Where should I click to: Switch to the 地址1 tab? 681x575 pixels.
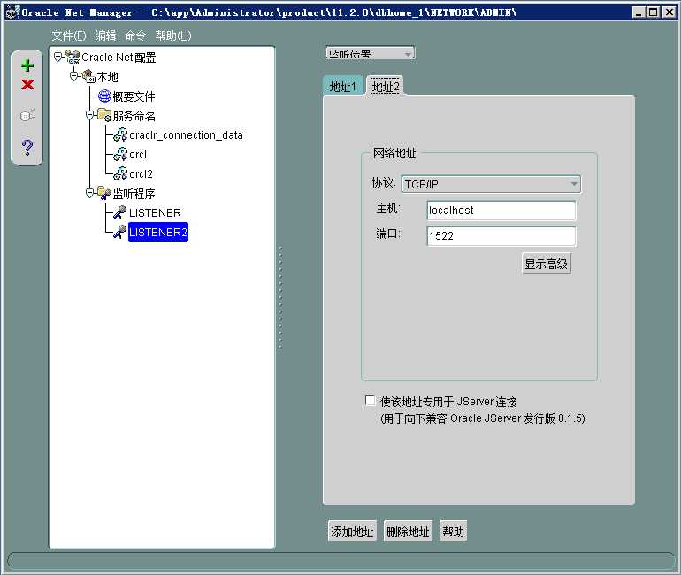coord(342,87)
